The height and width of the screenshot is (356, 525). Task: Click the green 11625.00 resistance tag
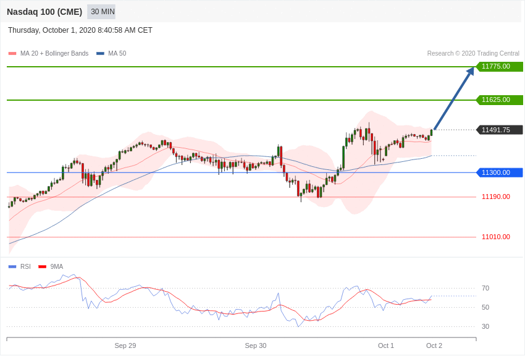500,100
